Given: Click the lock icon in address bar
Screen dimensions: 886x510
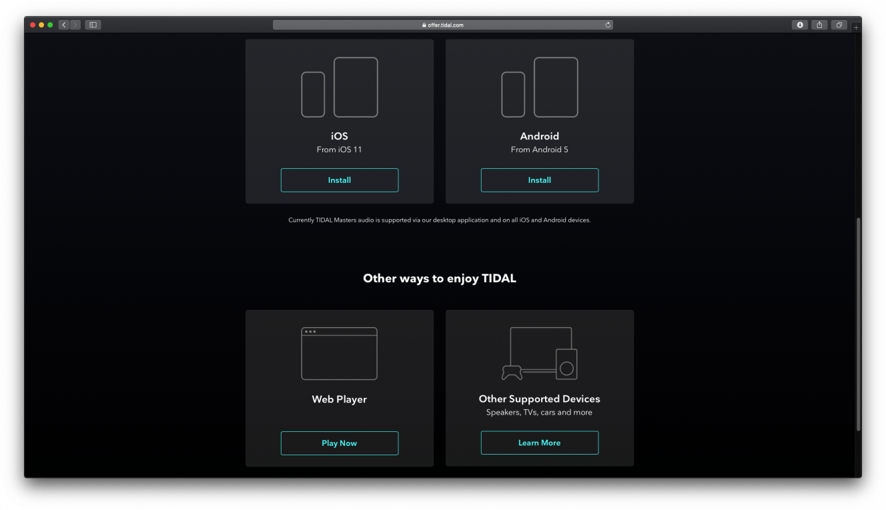Looking at the screenshot, I should [424, 25].
